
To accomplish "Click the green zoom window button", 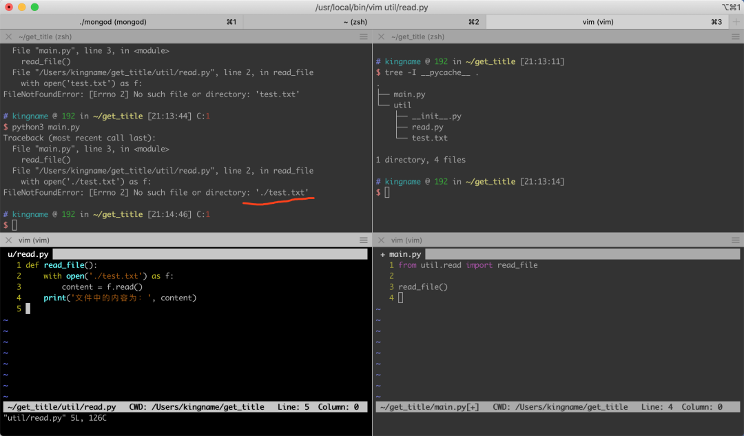I will pos(34,7).
